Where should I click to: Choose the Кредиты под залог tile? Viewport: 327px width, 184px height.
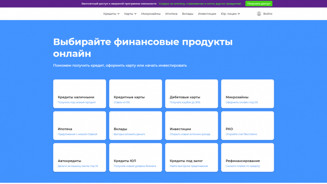[x=191, y=157]
